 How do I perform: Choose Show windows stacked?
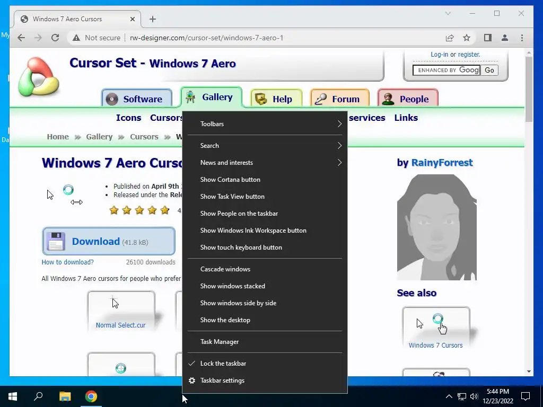point(265,286)
